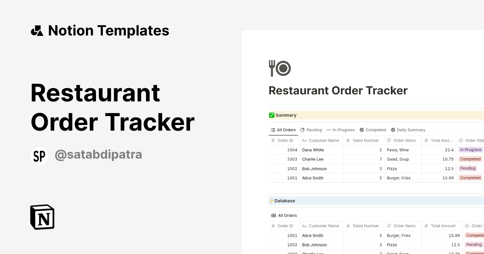Image resolution: width=484 pixels, height=254 pixels.
Task: Click the Total Amount number column icon
Action: coord(426,226)
